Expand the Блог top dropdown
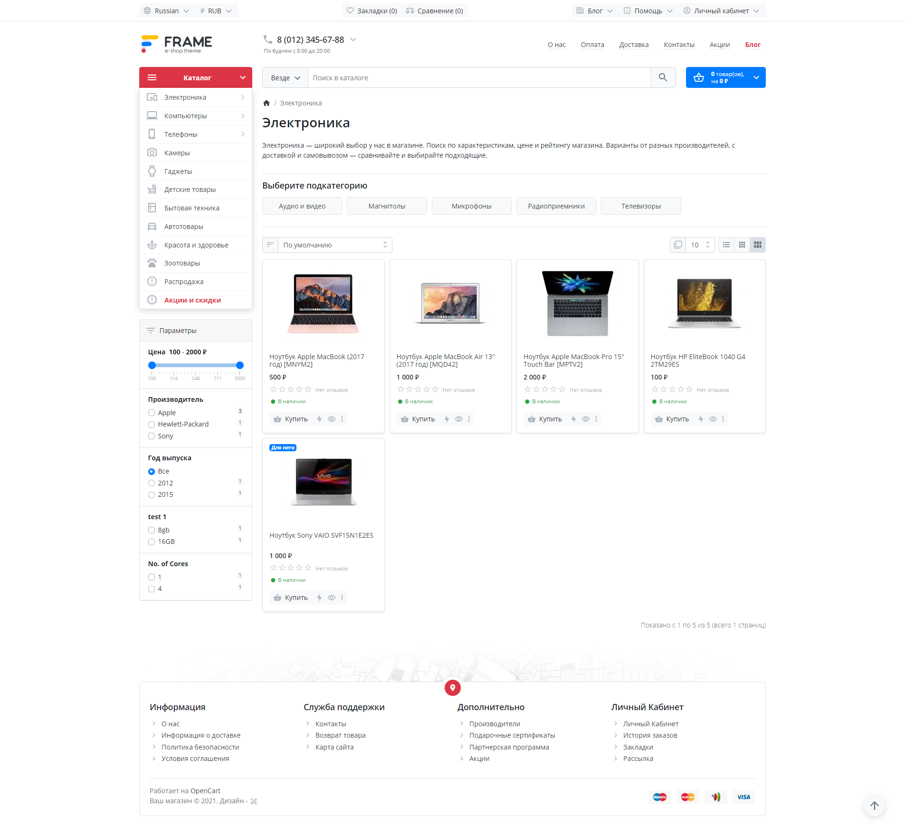This screenshot has height=836, width=905. [595, 10]
